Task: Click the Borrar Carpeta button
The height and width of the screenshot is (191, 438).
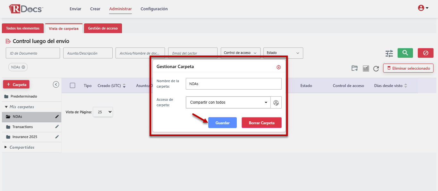Action: pos(262,123)
